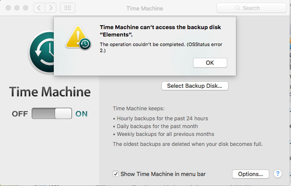The width and height of the screenshot is (291, 186).
Task: Click 'Weekly backups for all previous months'
Action: (x=165, y=134)
